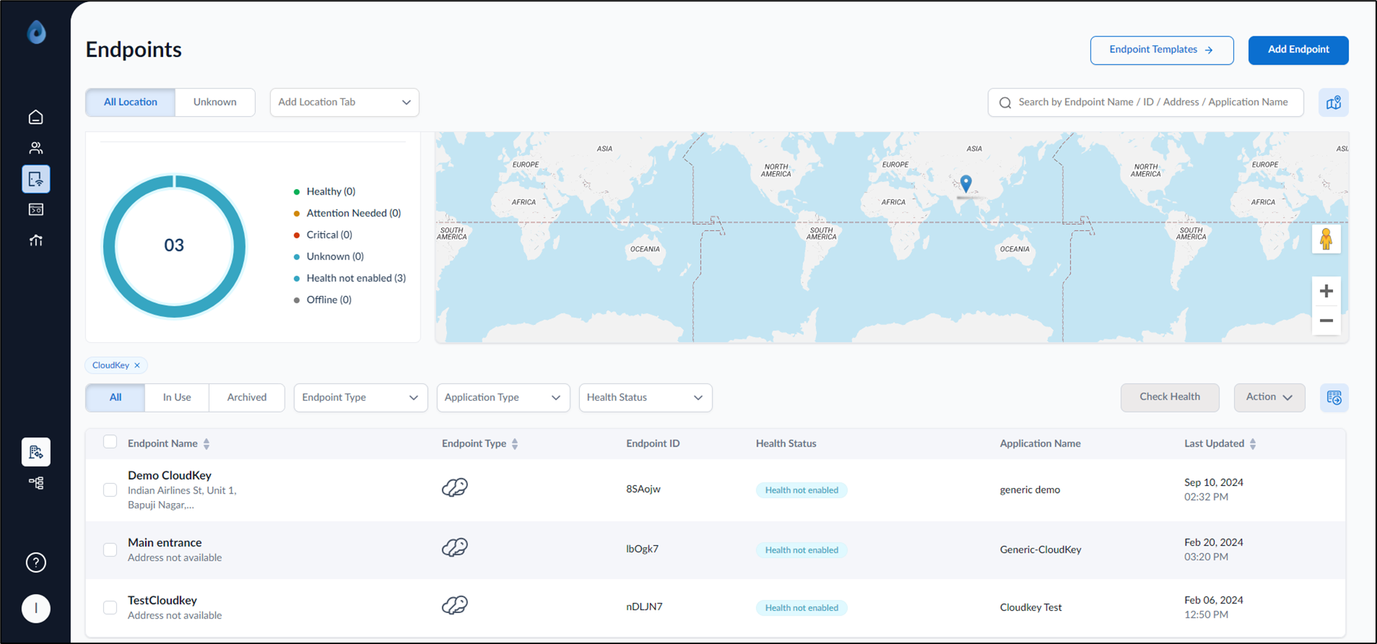
Task: Check the TestCloudkey row checkbox
Action: point(110,608)
